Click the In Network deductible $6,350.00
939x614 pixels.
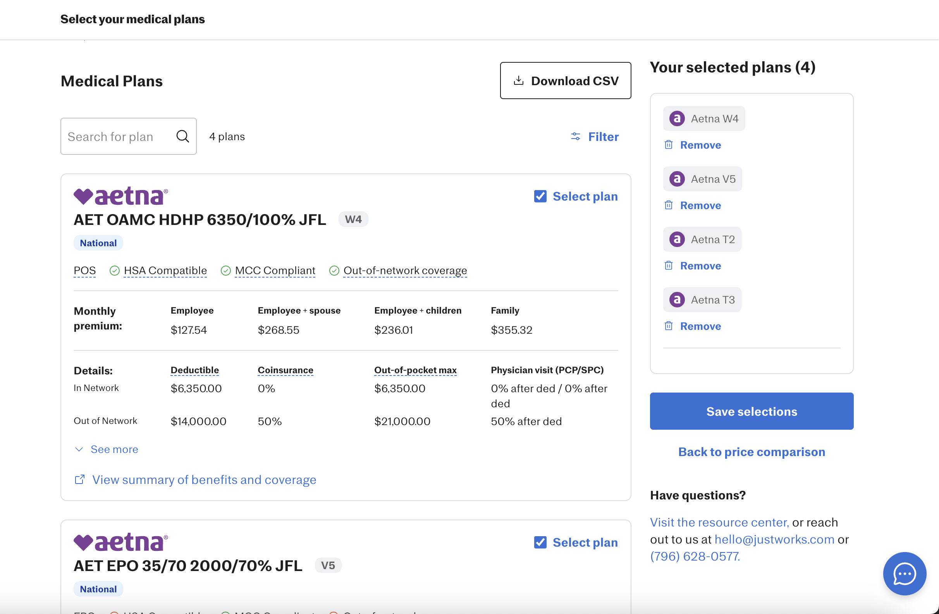coord(196,388)
